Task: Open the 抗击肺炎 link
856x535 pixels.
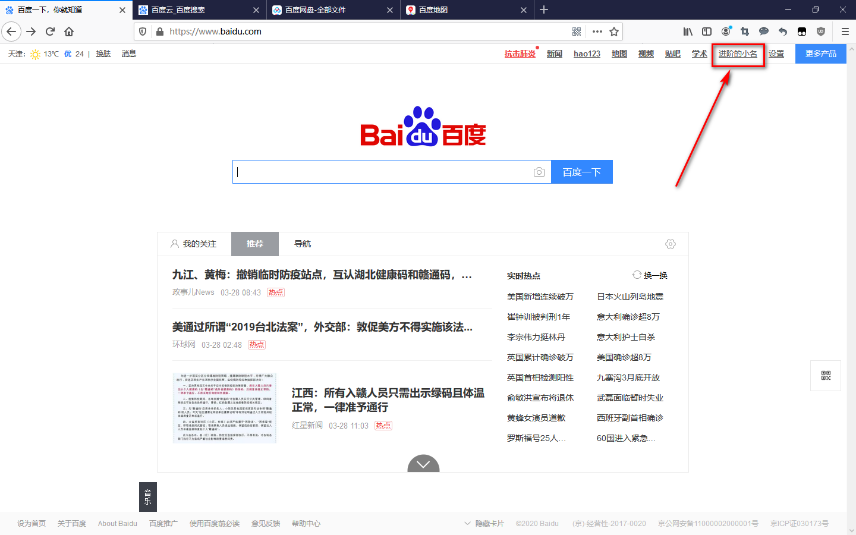Action: point(520,53)
